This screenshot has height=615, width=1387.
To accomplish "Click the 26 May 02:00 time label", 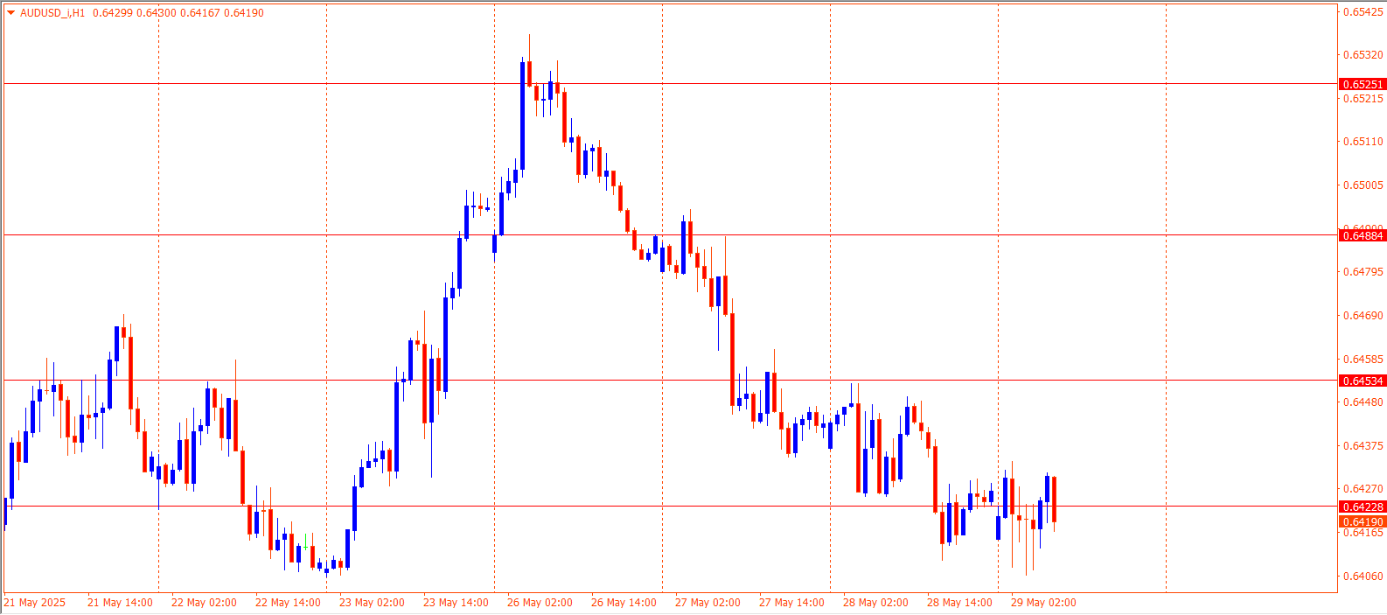I will pos(540,603).
